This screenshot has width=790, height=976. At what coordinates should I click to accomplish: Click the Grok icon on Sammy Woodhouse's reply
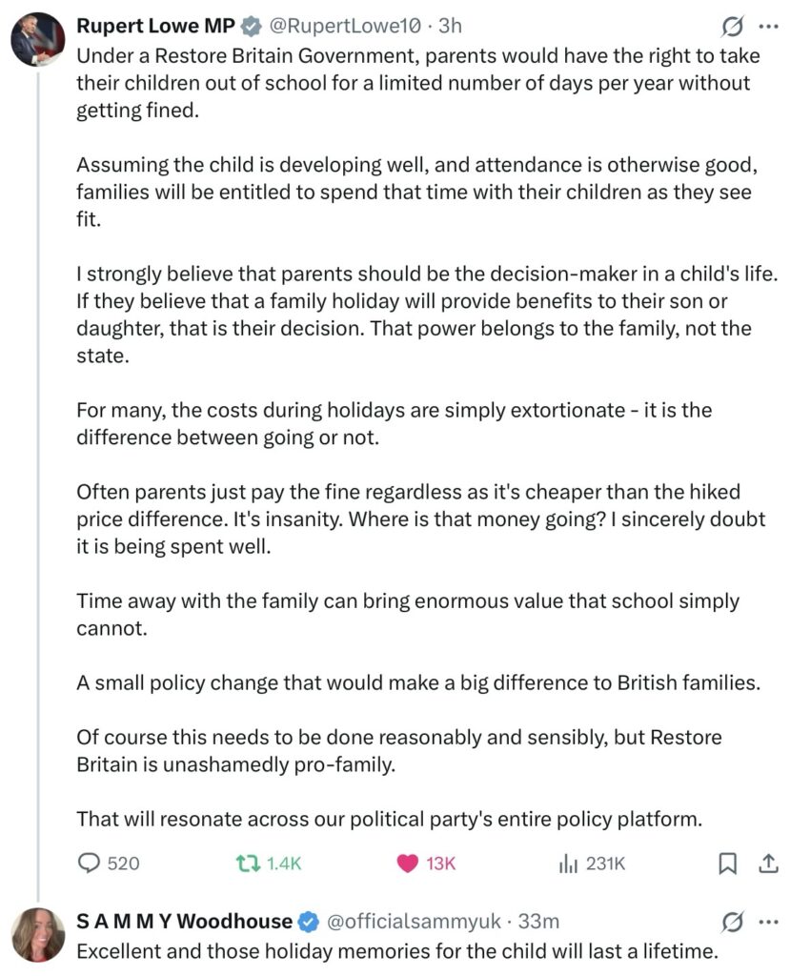pos(733,922)
